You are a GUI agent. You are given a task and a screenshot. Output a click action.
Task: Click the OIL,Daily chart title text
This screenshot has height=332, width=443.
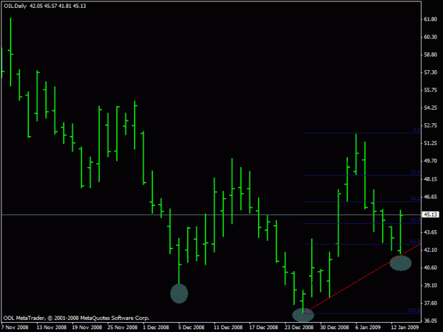click(16, 6)
